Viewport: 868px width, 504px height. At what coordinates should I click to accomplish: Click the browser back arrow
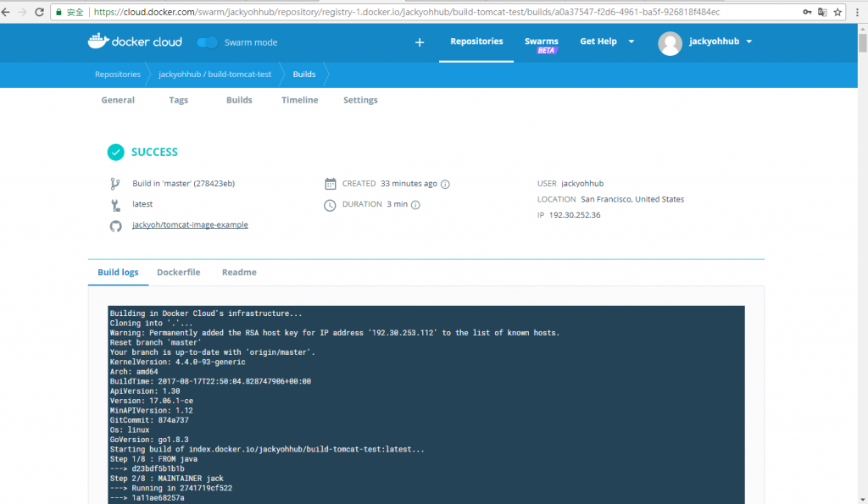[x=6, y=12]
